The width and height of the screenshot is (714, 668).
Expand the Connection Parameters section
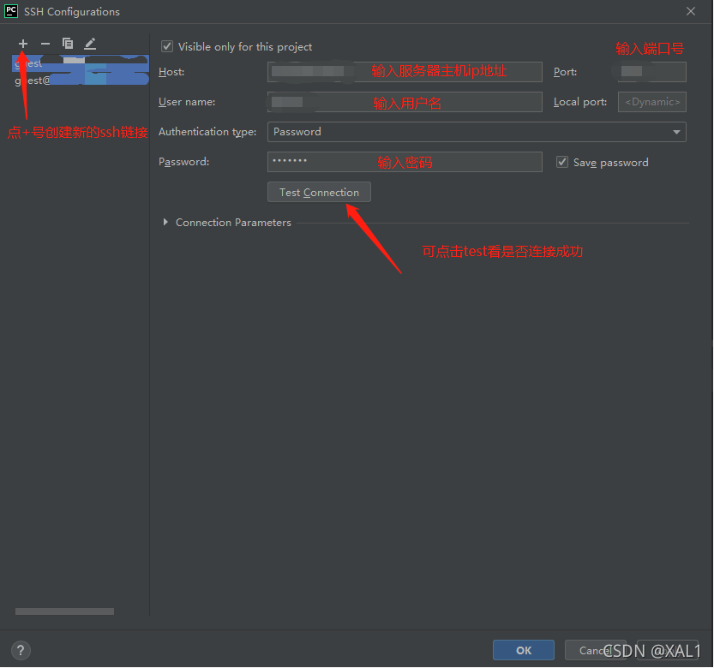(x=165, y=222)
